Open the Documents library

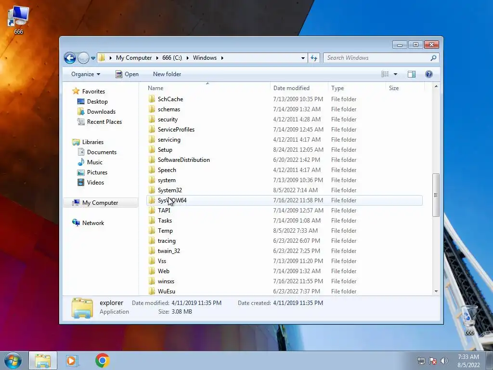click(102, 152)
